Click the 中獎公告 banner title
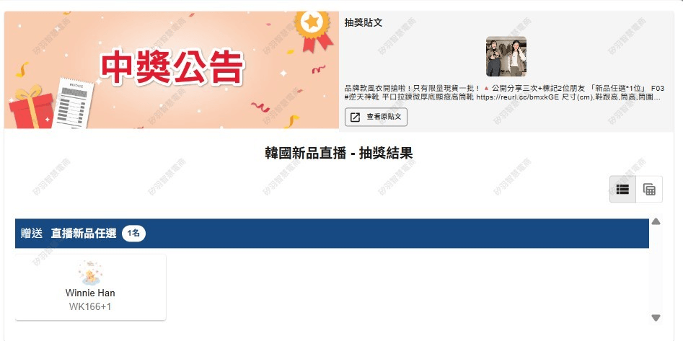This screenshot has height=341, width=683. (172, 68)
